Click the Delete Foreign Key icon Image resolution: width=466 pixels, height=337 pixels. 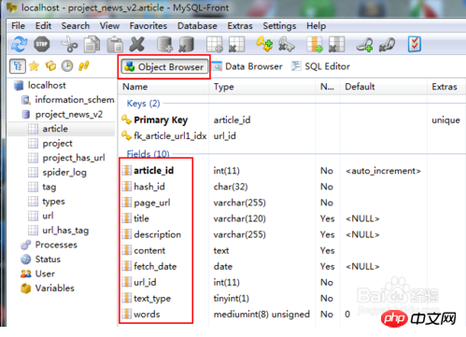coord(387,44)
